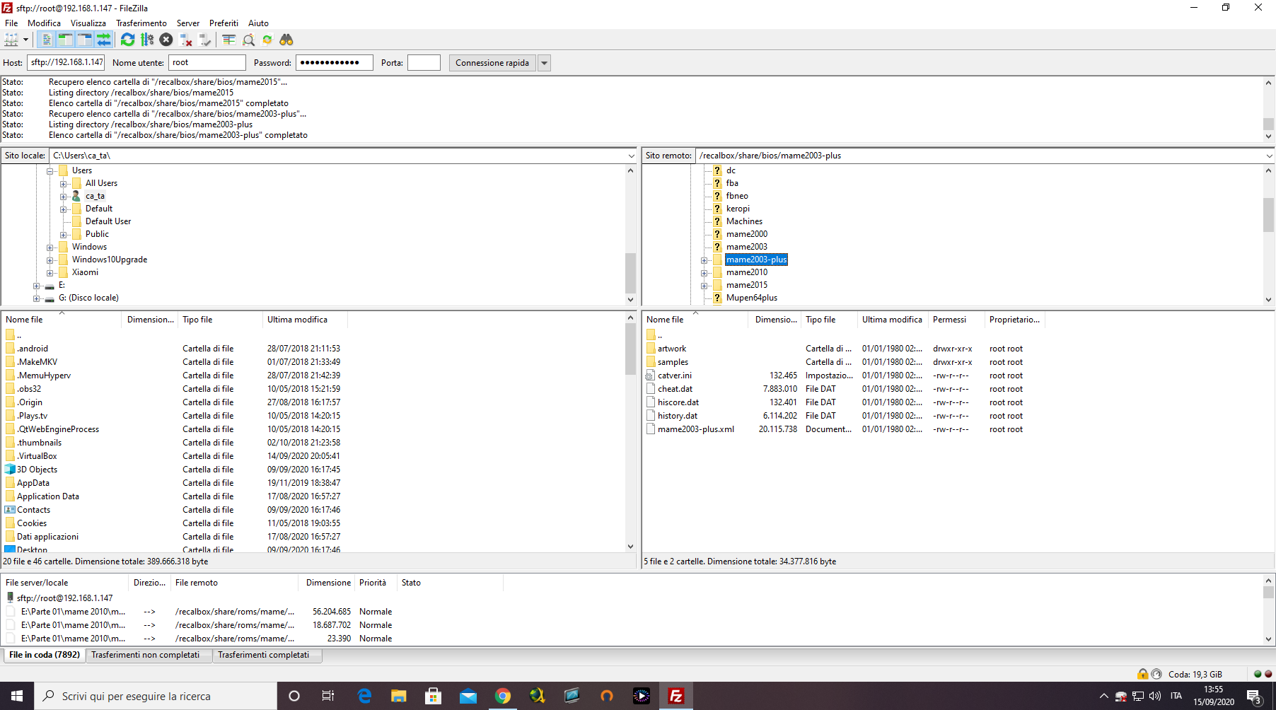Sort the remote list by Permessi column
This screenshot has height=710, width=1276.
pos(956,320)
